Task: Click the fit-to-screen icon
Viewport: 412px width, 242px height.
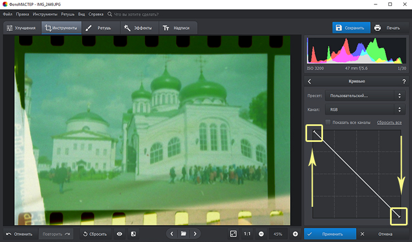Action: coord(233,234)
